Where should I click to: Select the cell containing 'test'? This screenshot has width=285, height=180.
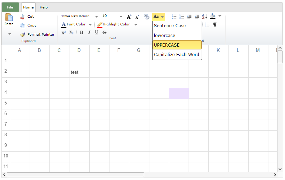[x=79, y=72]
